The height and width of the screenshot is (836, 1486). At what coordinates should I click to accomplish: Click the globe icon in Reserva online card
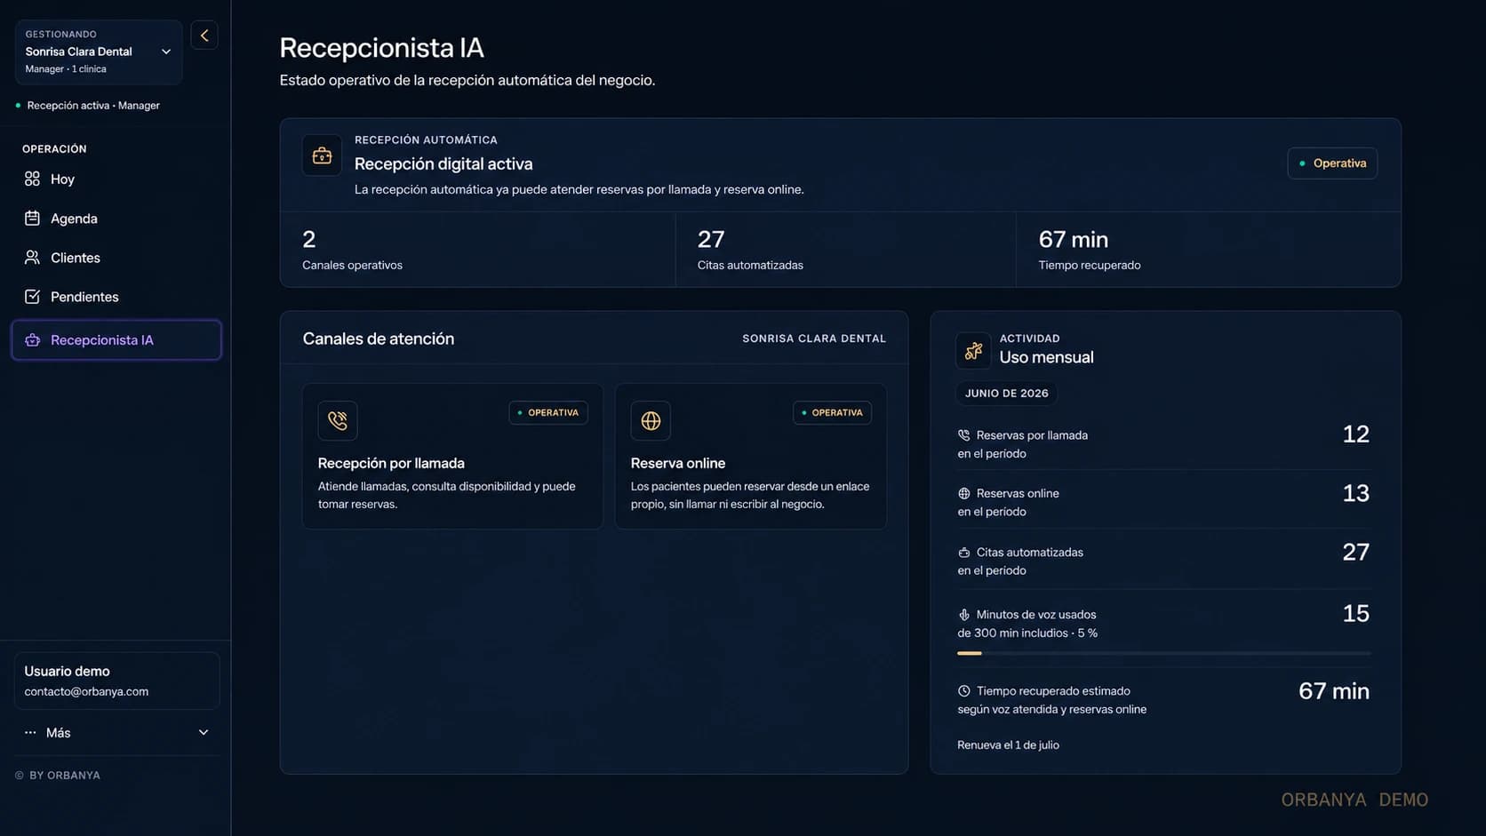pyautogui.click(x=651, y=420)
